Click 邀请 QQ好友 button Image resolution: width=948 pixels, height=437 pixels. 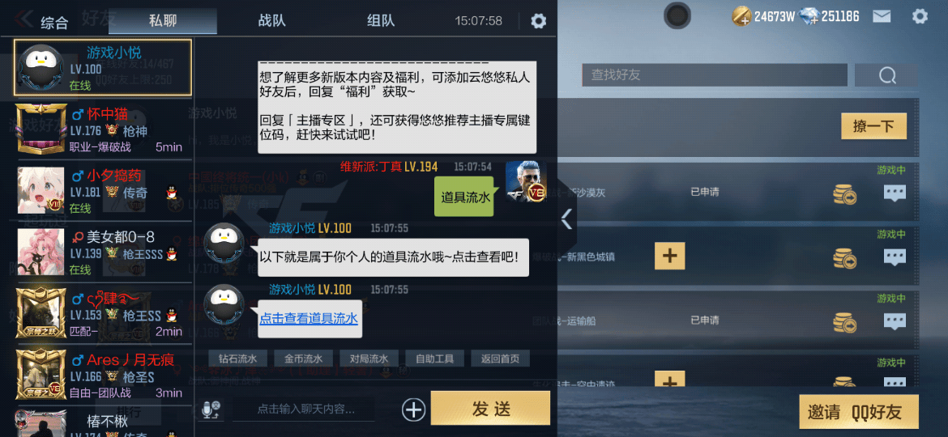pos(859,412)
